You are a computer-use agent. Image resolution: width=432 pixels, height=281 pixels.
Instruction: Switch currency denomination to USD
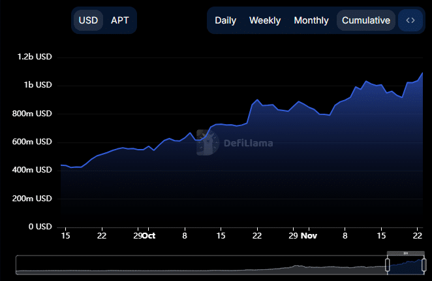[88, 20]
